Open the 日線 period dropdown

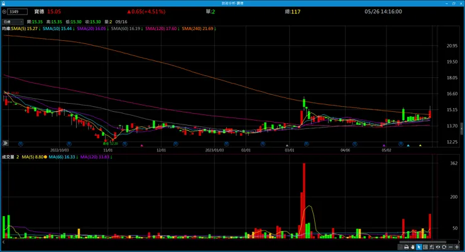click(13, 21)
